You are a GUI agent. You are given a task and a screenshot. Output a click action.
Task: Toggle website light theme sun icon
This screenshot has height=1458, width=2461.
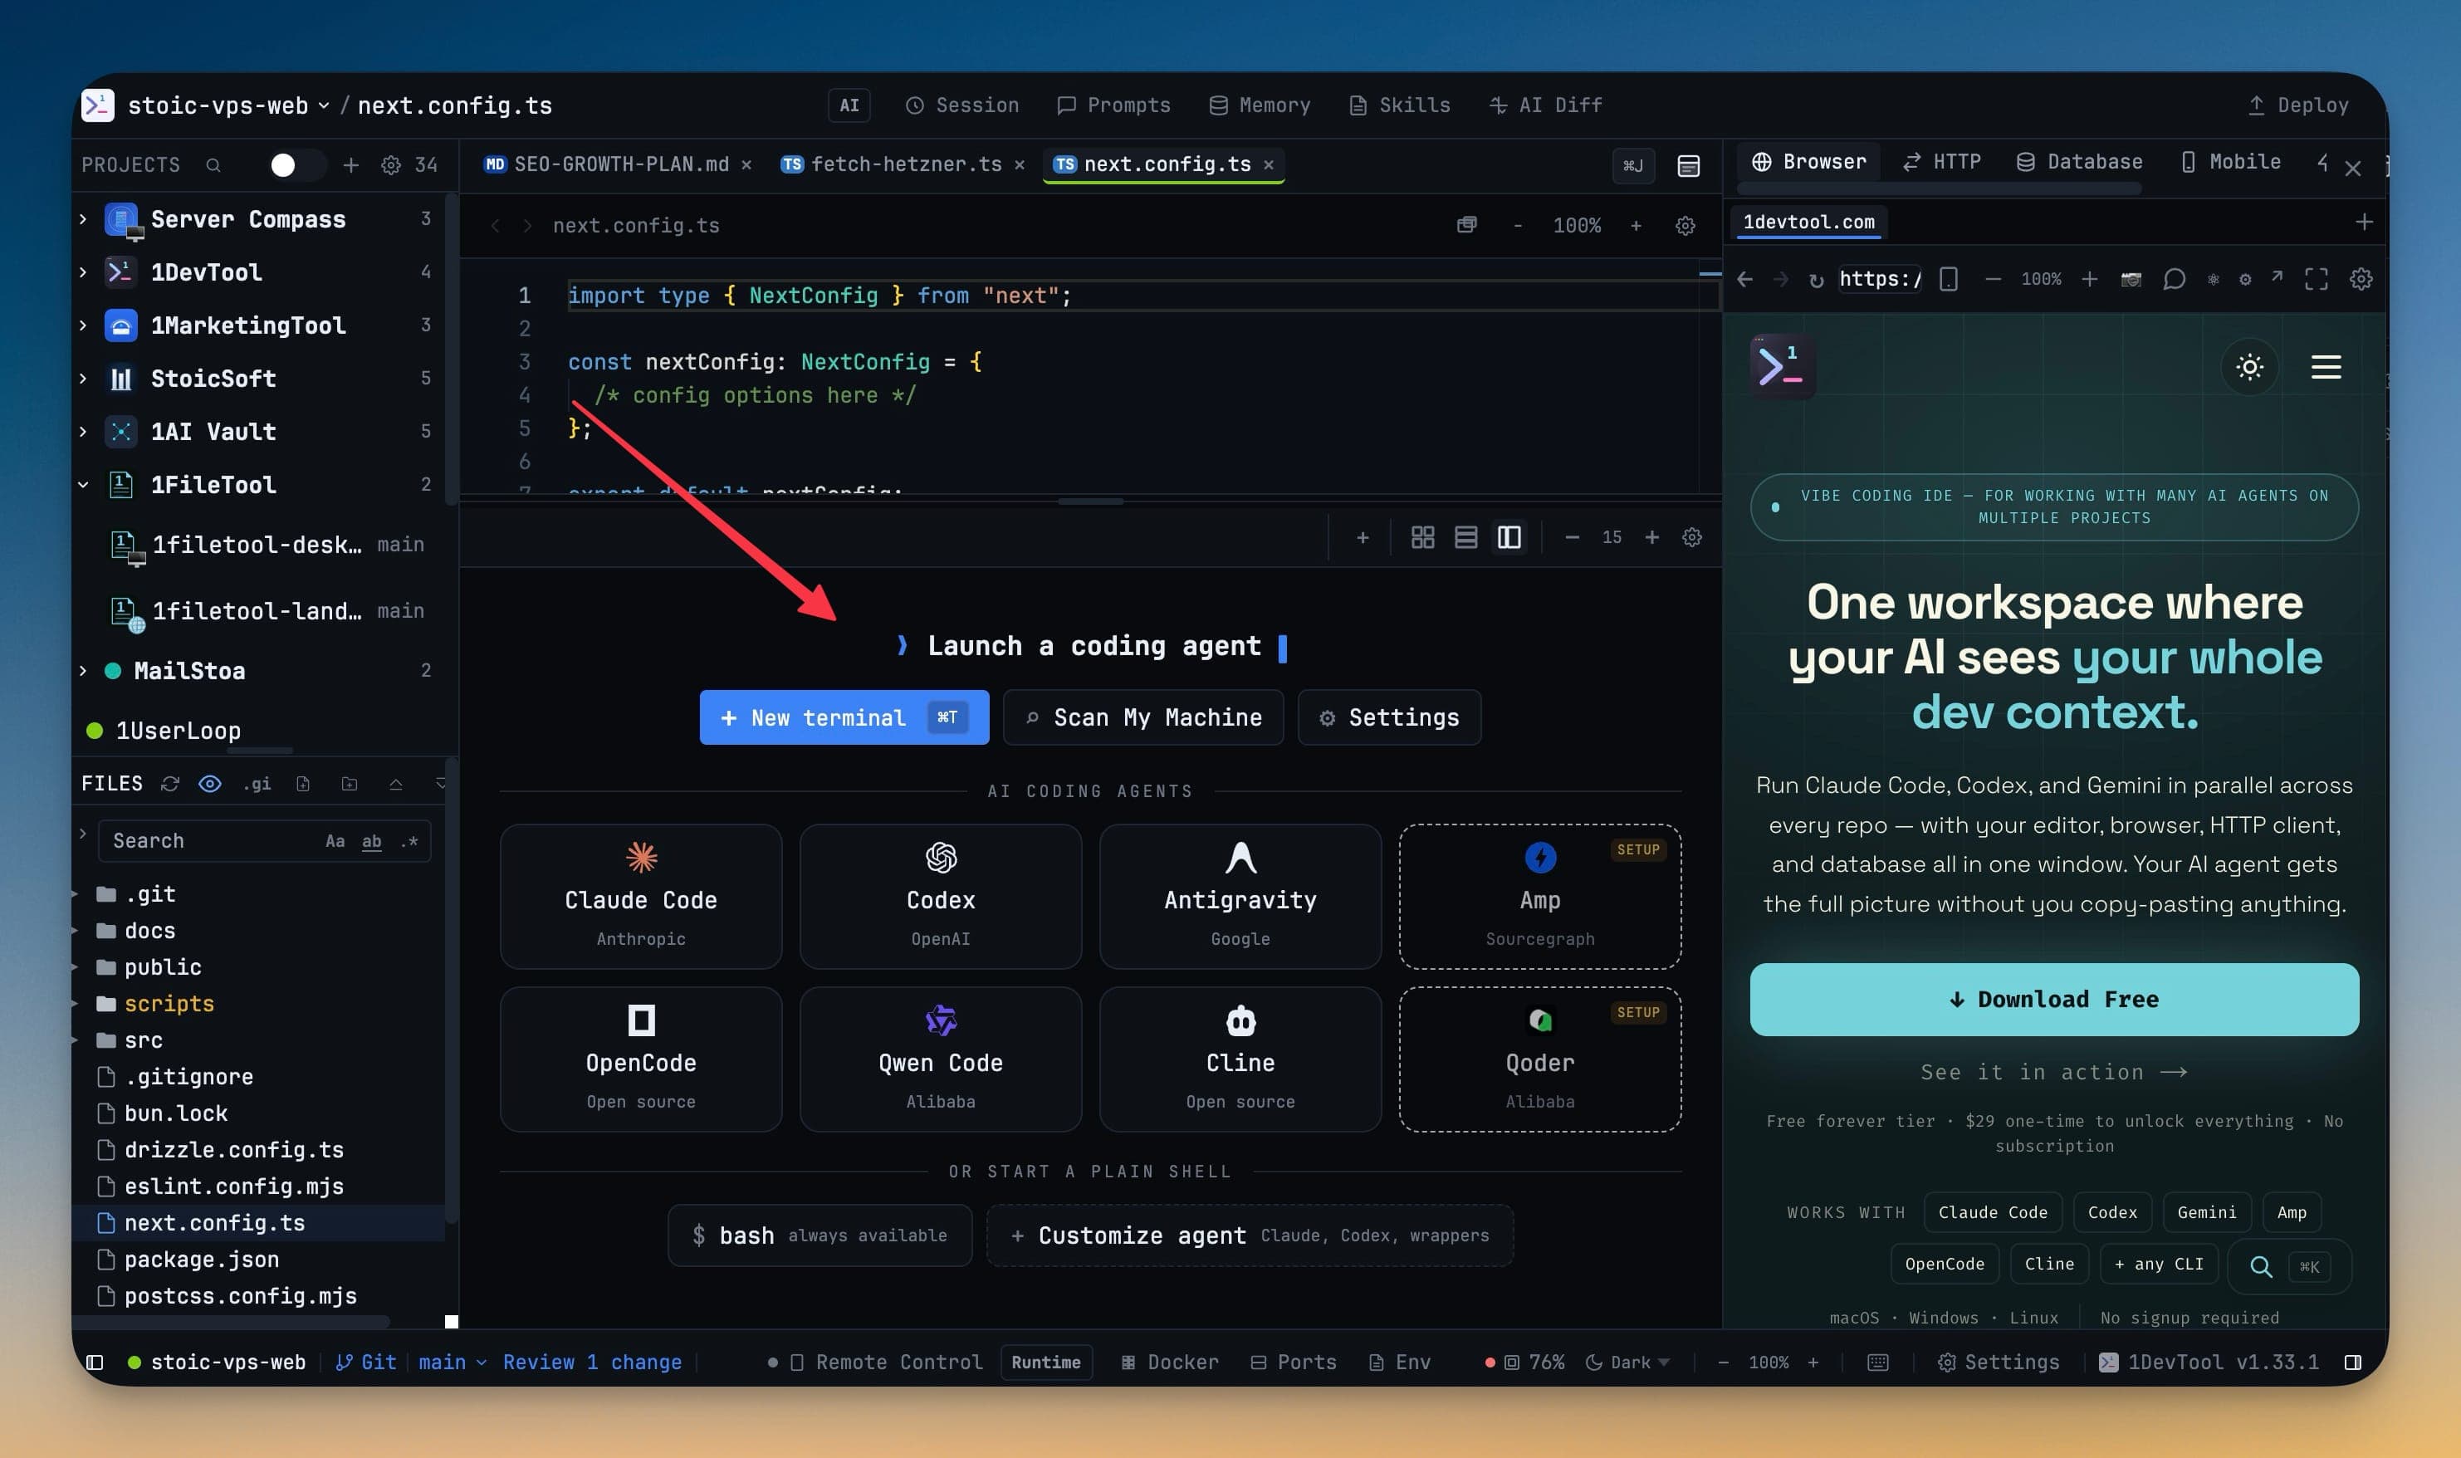[2250, 368]
